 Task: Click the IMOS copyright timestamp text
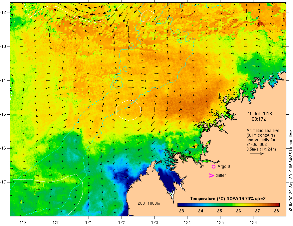pos(291,171)
